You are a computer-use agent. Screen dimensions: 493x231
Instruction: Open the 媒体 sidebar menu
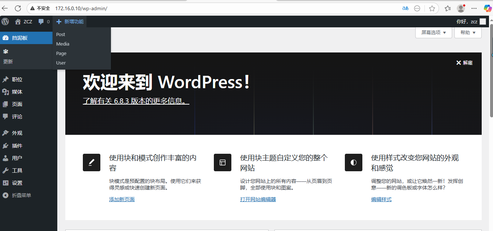28,92
